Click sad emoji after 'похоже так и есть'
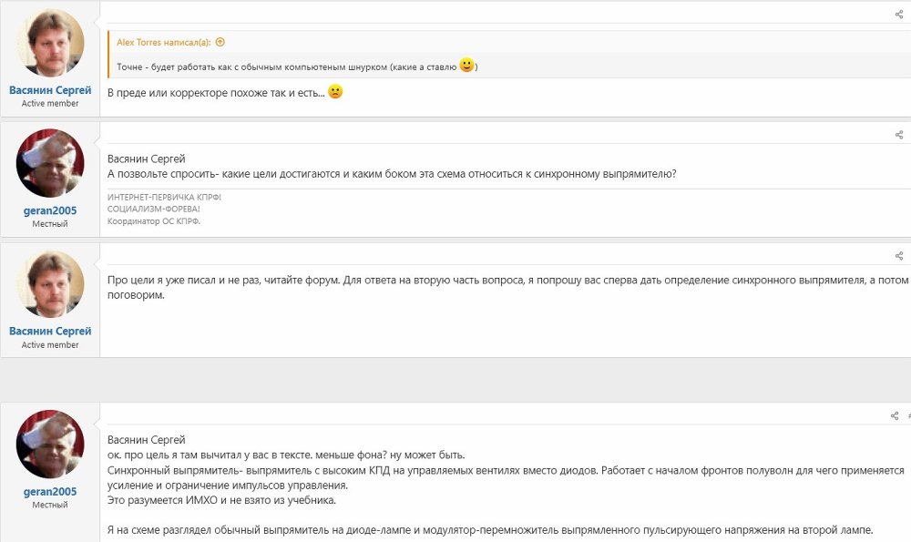 tap(335, 92)
